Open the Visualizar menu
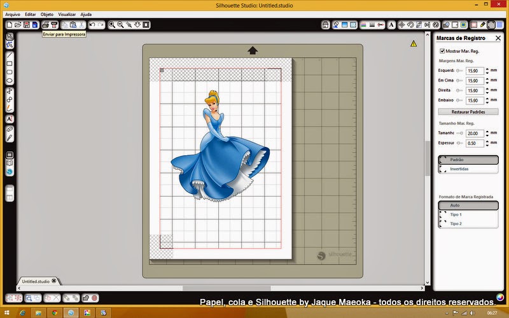509x318 pixels. tap(67, 14)
